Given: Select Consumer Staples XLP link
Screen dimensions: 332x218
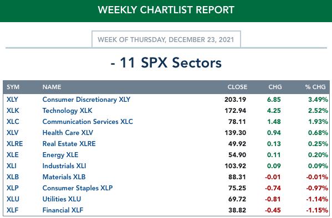Looking at the screenshot, I should 78,188.
